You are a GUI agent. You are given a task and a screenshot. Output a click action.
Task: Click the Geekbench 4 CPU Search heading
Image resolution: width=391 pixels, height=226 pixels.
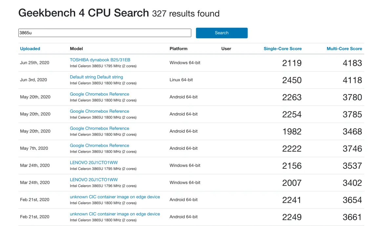(84, 13)
